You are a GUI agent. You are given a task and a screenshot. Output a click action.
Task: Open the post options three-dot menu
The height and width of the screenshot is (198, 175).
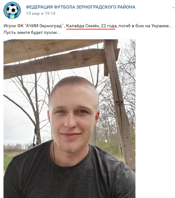pyautogui.click(x=174, y=8)
